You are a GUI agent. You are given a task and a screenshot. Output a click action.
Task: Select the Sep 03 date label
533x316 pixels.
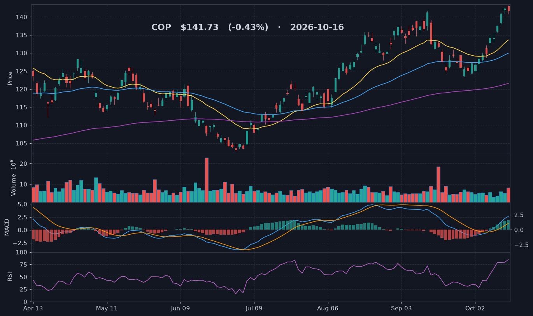click(402, 308)
